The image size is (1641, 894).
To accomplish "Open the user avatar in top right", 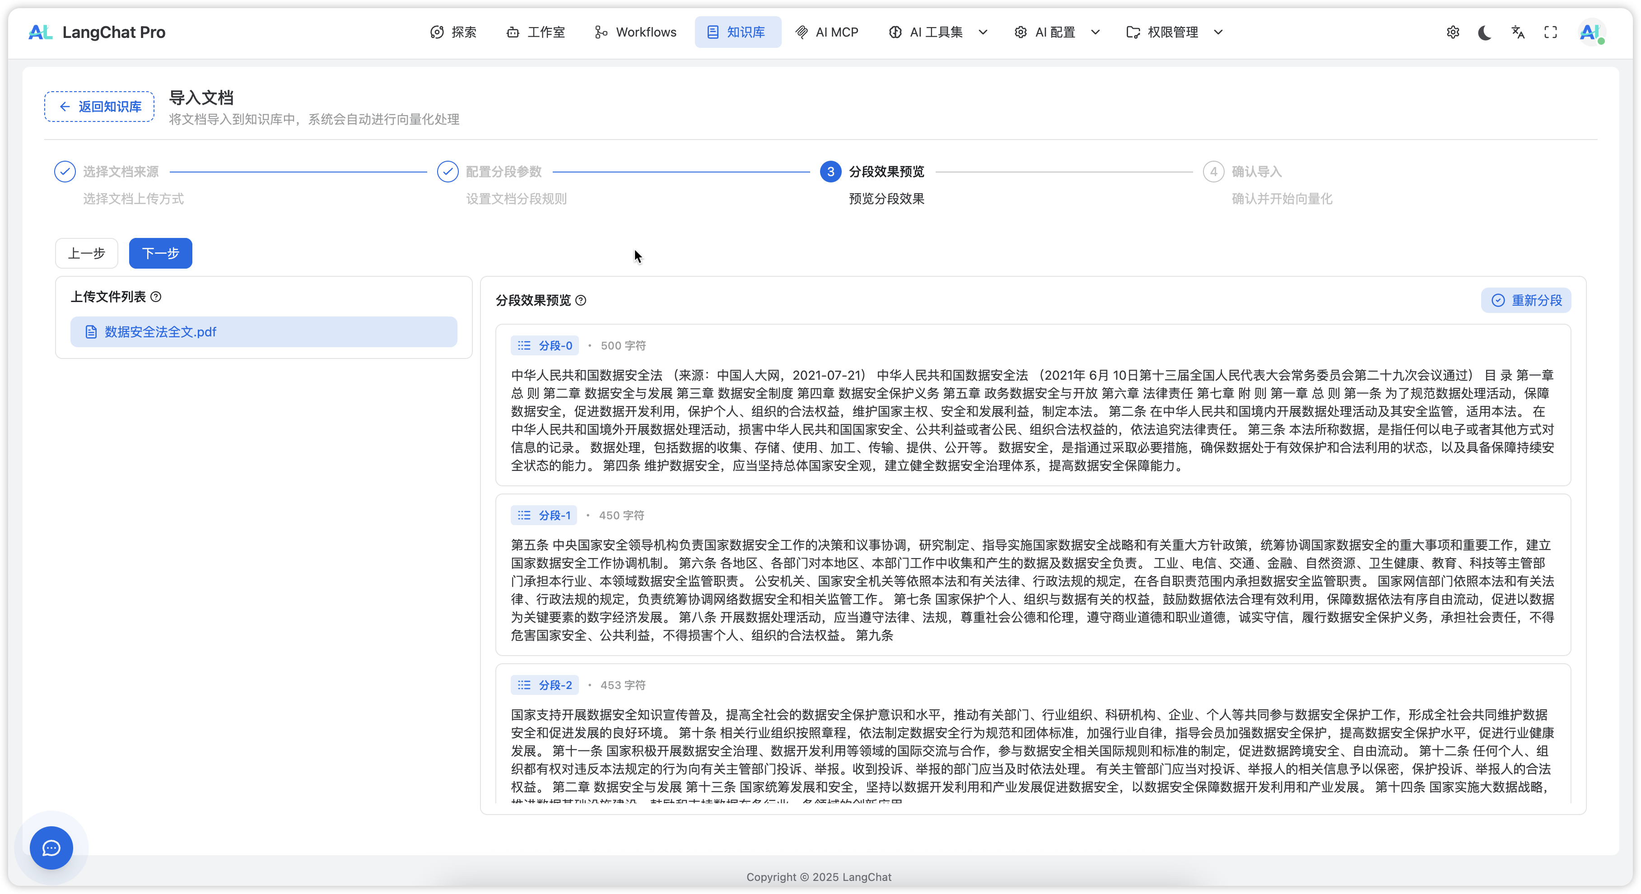I will point(1591,33).
